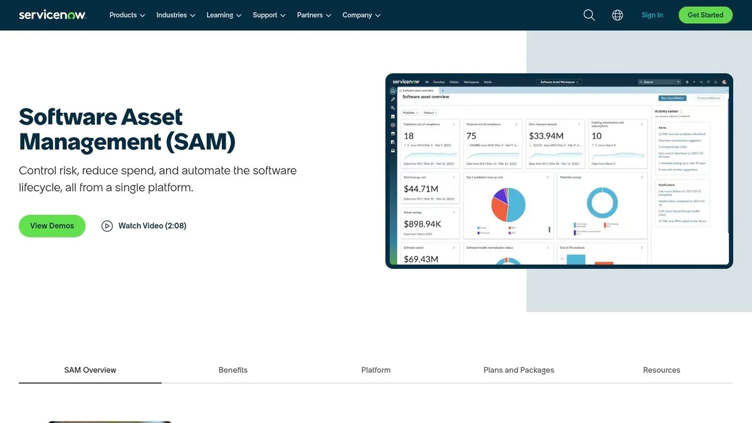Select the SAM Overview tab
This screenshot has height=423, width=752.
click(90, 370)
